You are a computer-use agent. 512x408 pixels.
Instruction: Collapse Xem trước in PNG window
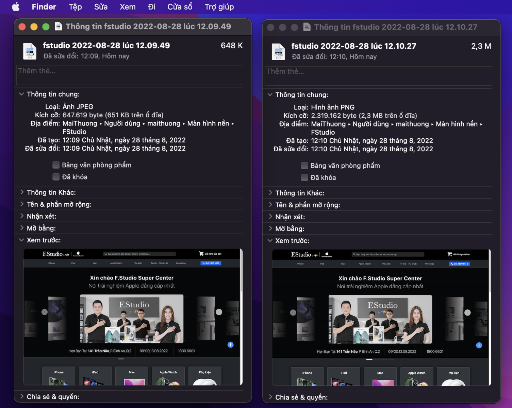point(270,241)
